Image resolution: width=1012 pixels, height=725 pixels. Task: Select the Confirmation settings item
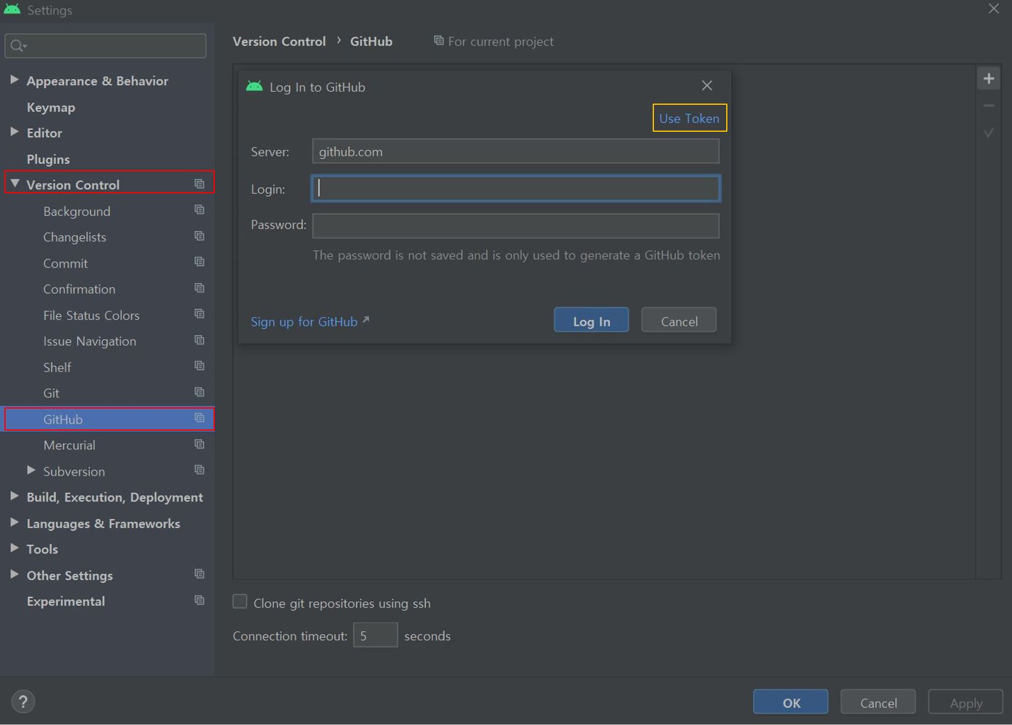pyautogui.click(x=79, y=289)
